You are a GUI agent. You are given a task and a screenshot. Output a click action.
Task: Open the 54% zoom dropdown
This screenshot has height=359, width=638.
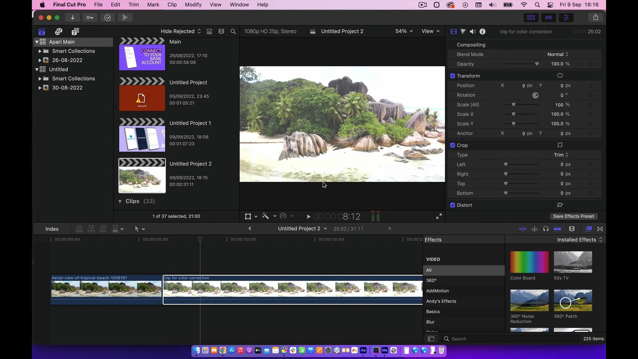coord(404,31)
